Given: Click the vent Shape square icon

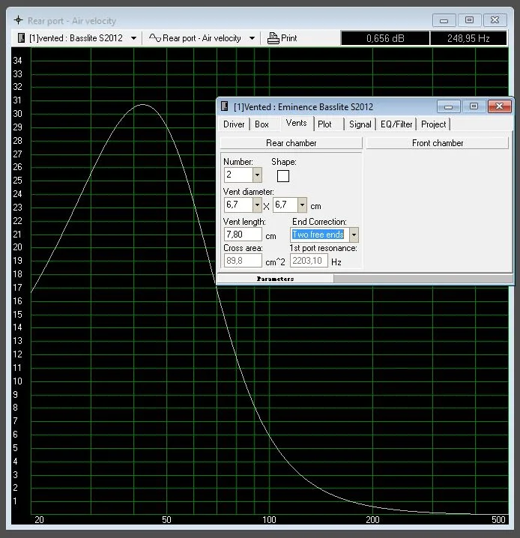Looking at the screenshot, I should (282, 176).
